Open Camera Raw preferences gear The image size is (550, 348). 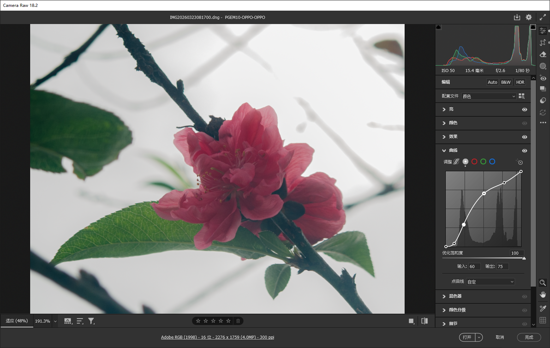[x=529, y=17]
